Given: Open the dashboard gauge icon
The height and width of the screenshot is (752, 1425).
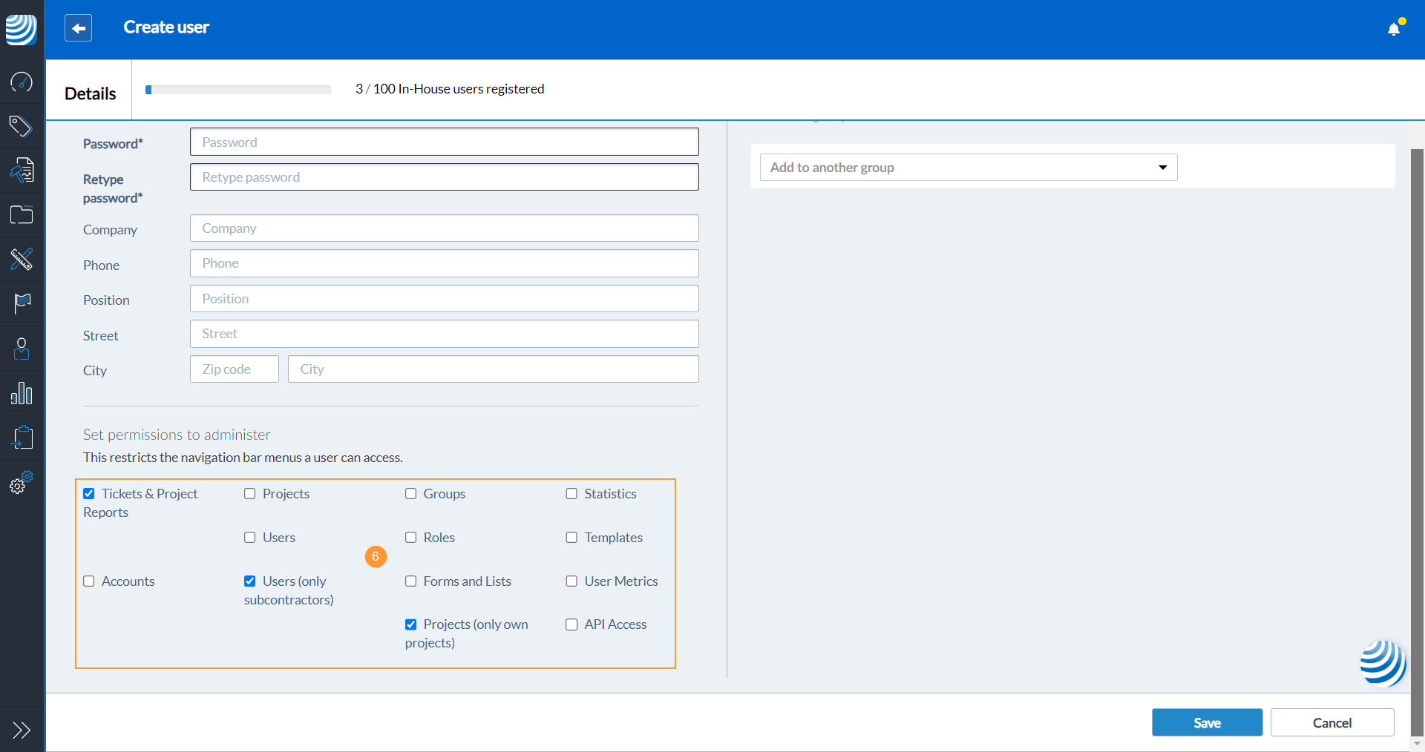Looking at the screenshot, I should (x=22, y=82).
